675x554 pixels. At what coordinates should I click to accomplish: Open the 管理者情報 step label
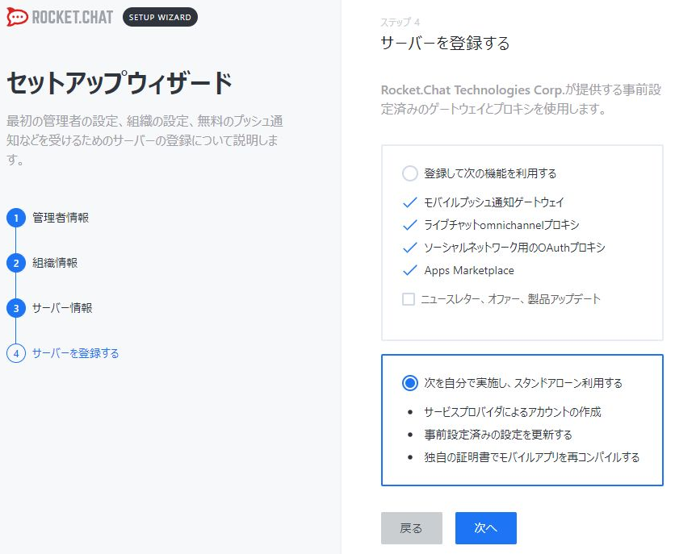tap(61, 218)
